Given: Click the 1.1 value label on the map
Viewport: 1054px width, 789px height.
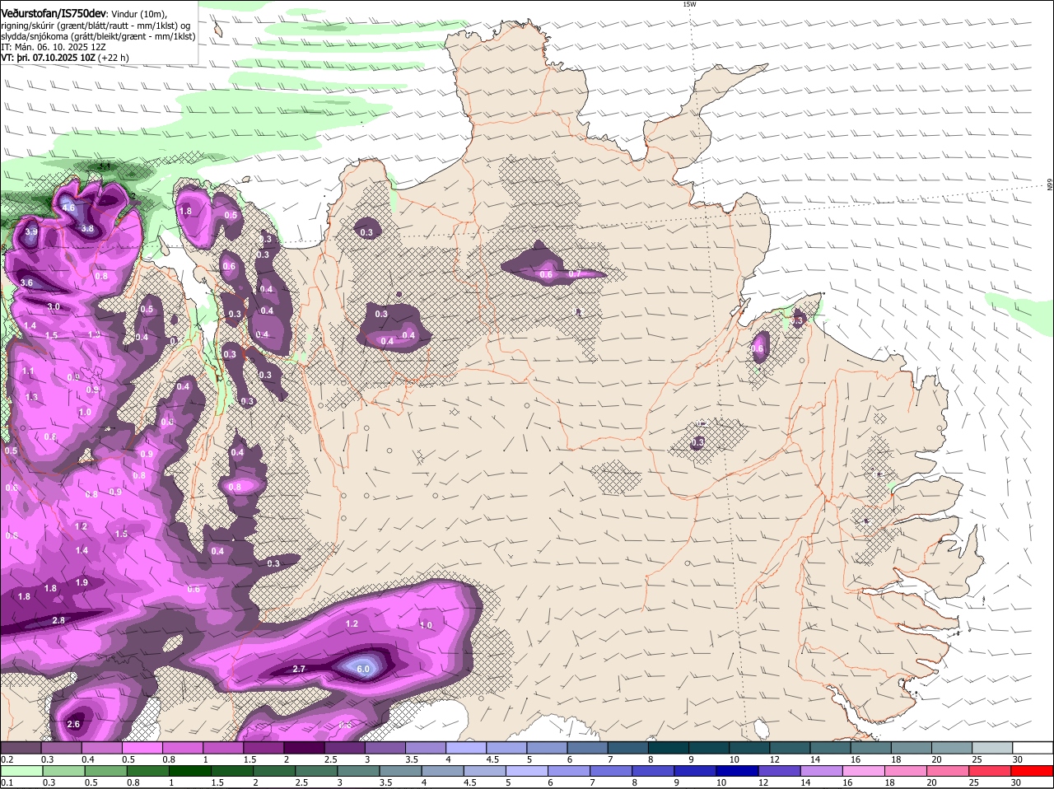Looking at the screenshot, I should pos(28,371).
